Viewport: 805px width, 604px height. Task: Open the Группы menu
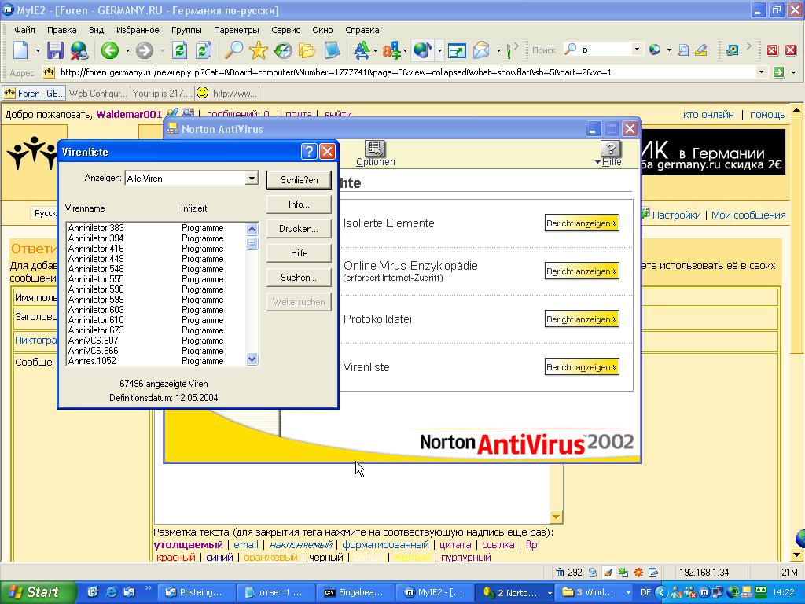pyautogui.click(x=186, y=30)
